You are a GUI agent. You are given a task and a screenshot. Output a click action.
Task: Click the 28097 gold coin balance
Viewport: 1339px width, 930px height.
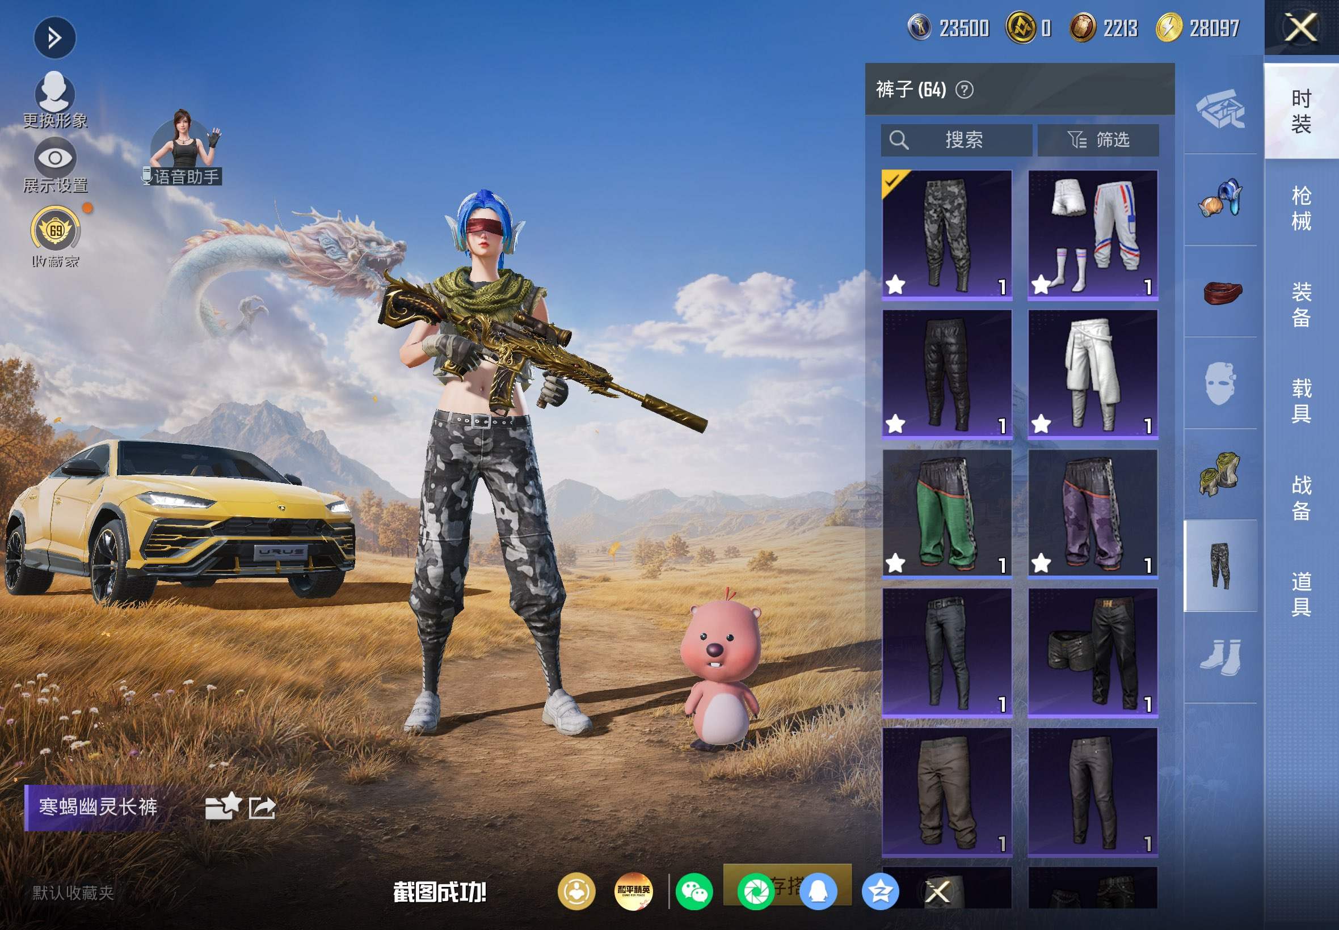click(x=1197, y=27)
